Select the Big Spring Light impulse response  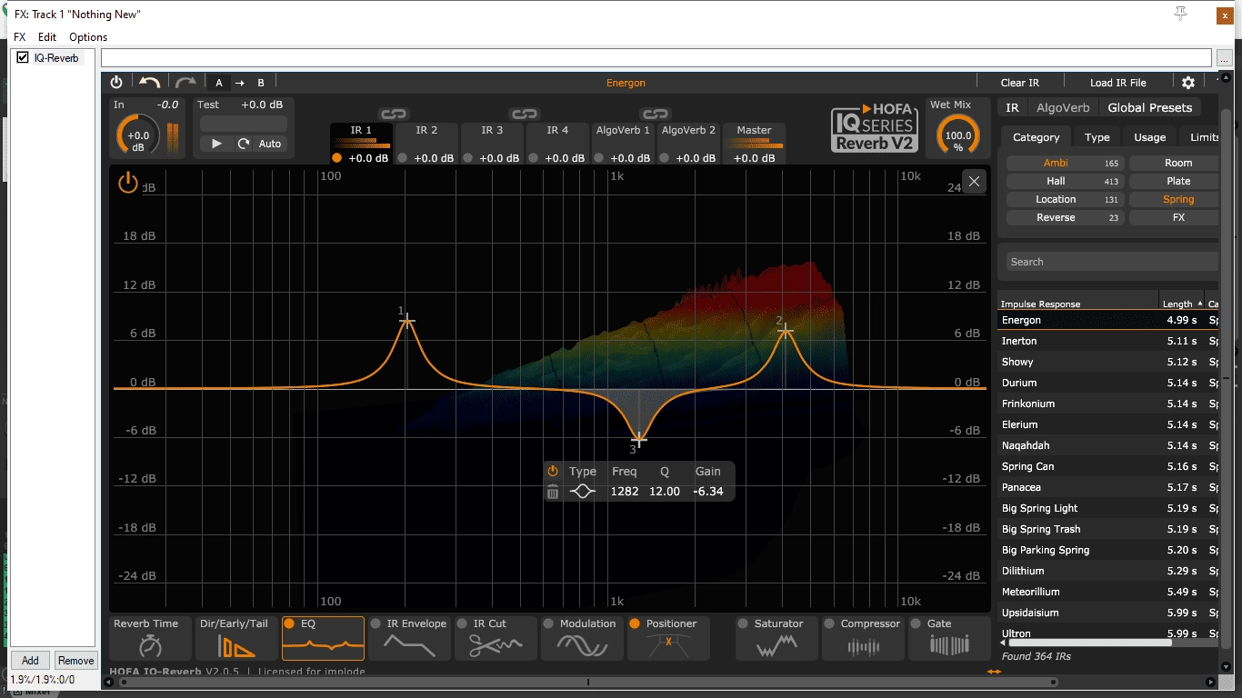tap(1107, 508)
